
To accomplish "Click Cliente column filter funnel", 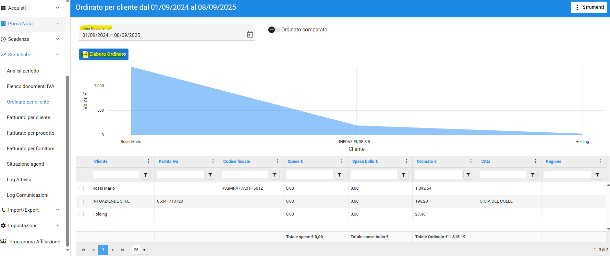I will (x=146, y=175).
